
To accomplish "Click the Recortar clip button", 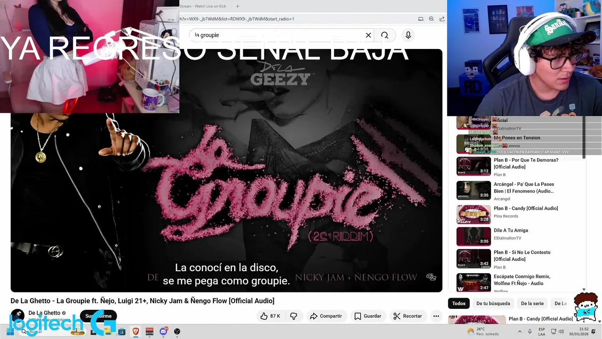I will pos(408,316).
